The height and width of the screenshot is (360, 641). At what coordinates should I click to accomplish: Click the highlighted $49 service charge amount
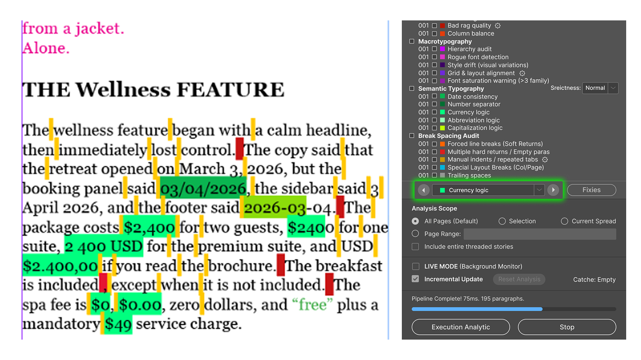(x=118, y=324)
